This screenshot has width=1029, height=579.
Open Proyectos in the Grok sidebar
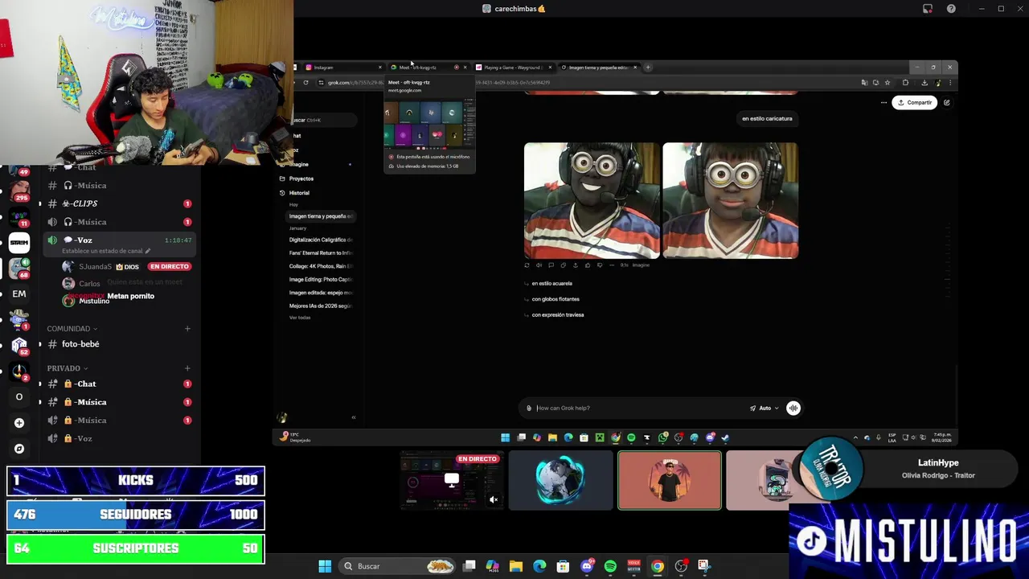point(301,179)
